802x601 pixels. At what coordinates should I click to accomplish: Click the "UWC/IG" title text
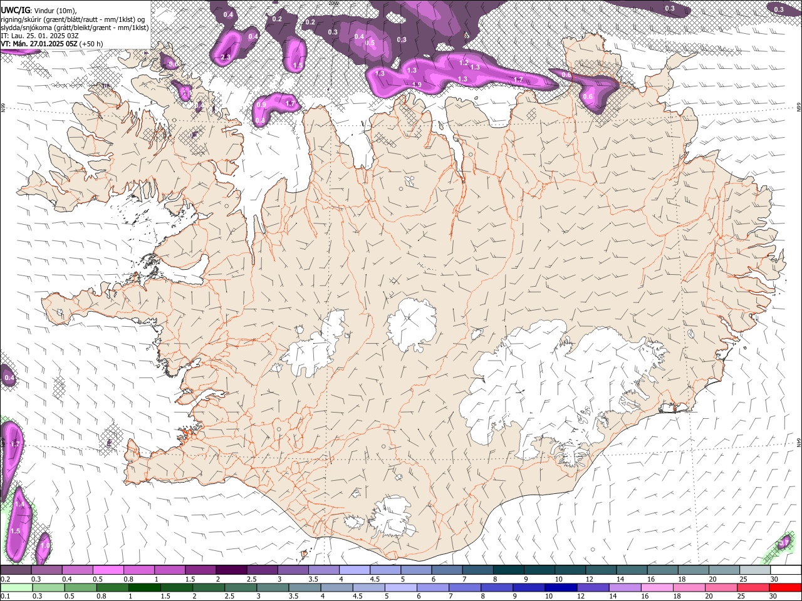[15, 11]
